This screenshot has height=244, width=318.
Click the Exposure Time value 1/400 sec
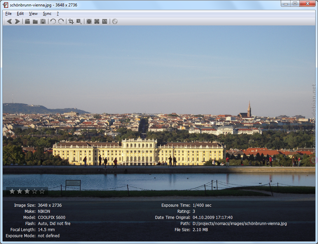coord(202,205)
